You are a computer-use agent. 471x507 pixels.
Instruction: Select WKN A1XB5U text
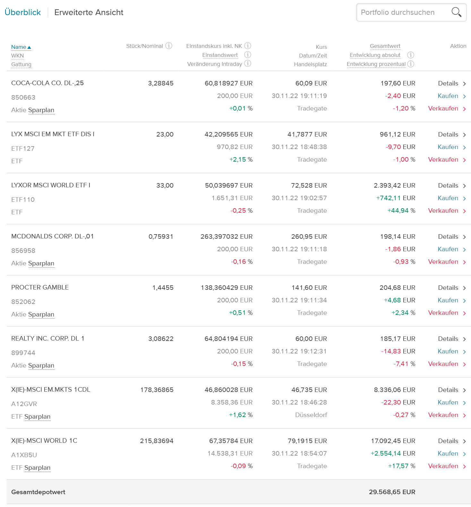coord(24,455)
